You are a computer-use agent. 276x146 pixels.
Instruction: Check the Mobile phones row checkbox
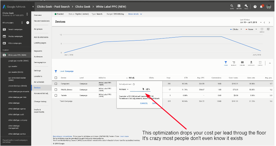click(x=56, y=89)
